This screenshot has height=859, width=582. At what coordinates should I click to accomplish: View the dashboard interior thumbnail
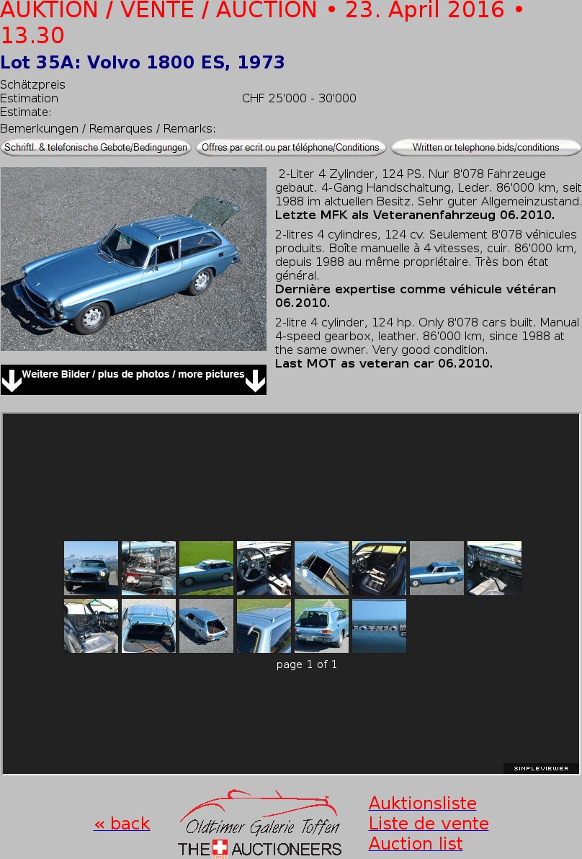point(494,568)
